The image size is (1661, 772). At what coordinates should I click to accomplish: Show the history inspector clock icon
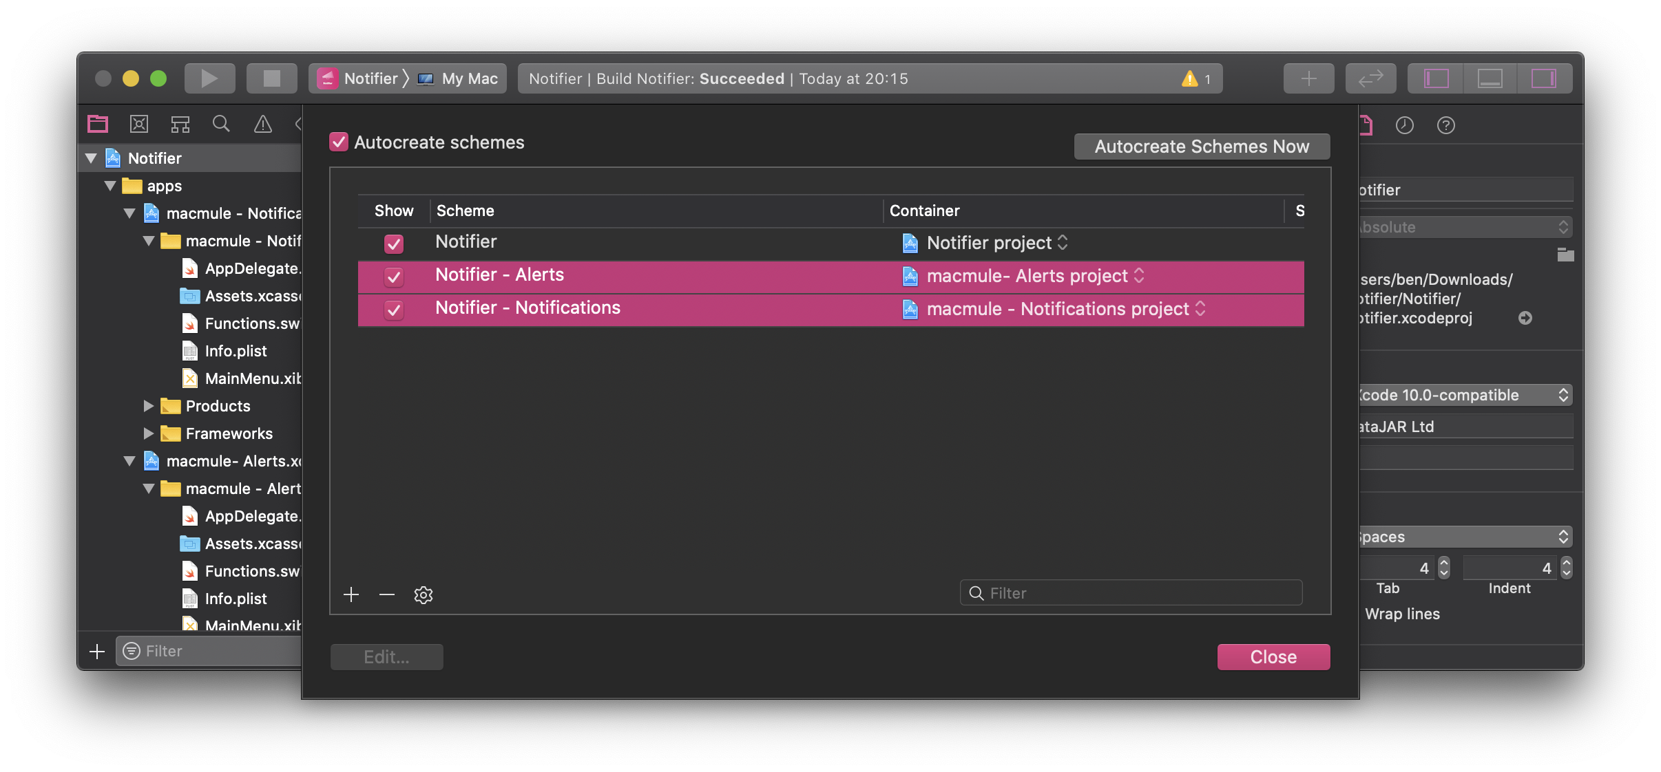[x=1404, y=125]
